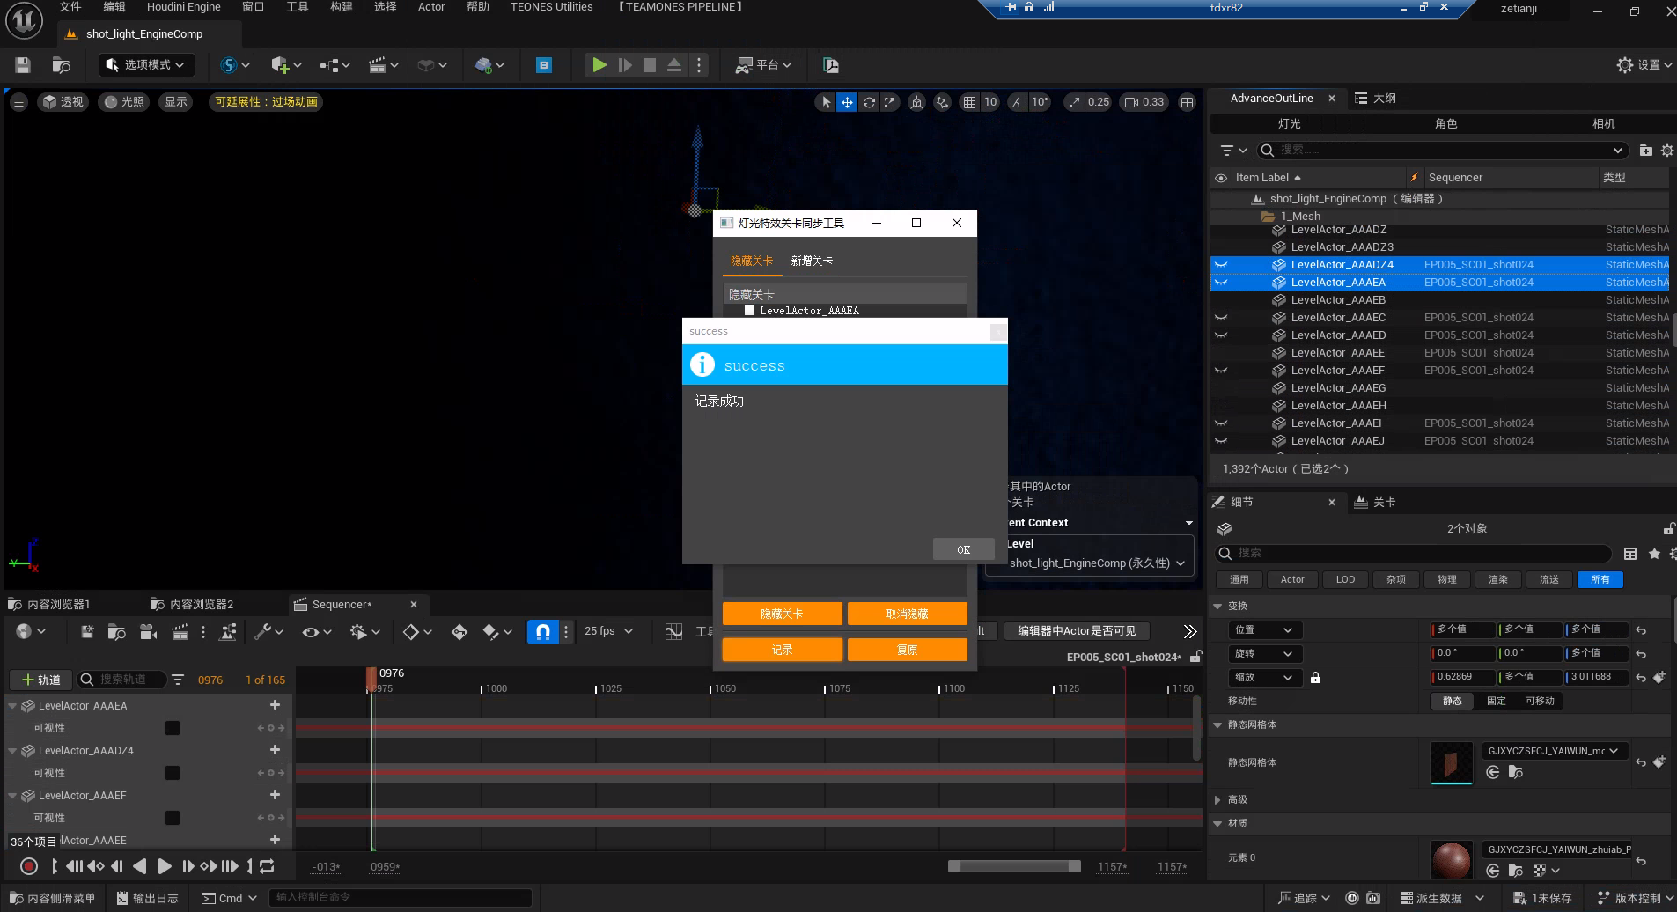Toggle the scale lock icon
Image resolution: width=1677 pixels, height=912 pixels.
1315,678
